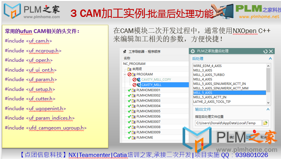Screen dimensions: 281x159
Task: Select the highlighted MILL_5_AXIS postprocessor
Action: [230, 93]
